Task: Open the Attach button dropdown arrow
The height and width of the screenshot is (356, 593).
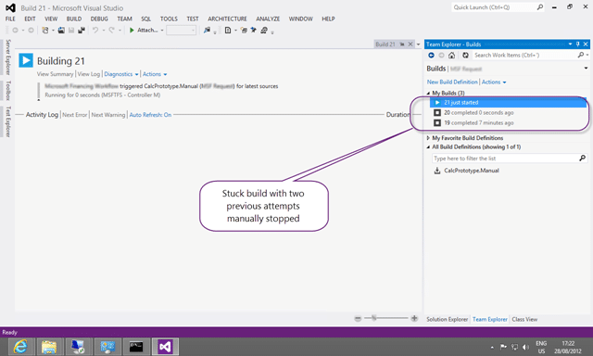Action: 162,31
